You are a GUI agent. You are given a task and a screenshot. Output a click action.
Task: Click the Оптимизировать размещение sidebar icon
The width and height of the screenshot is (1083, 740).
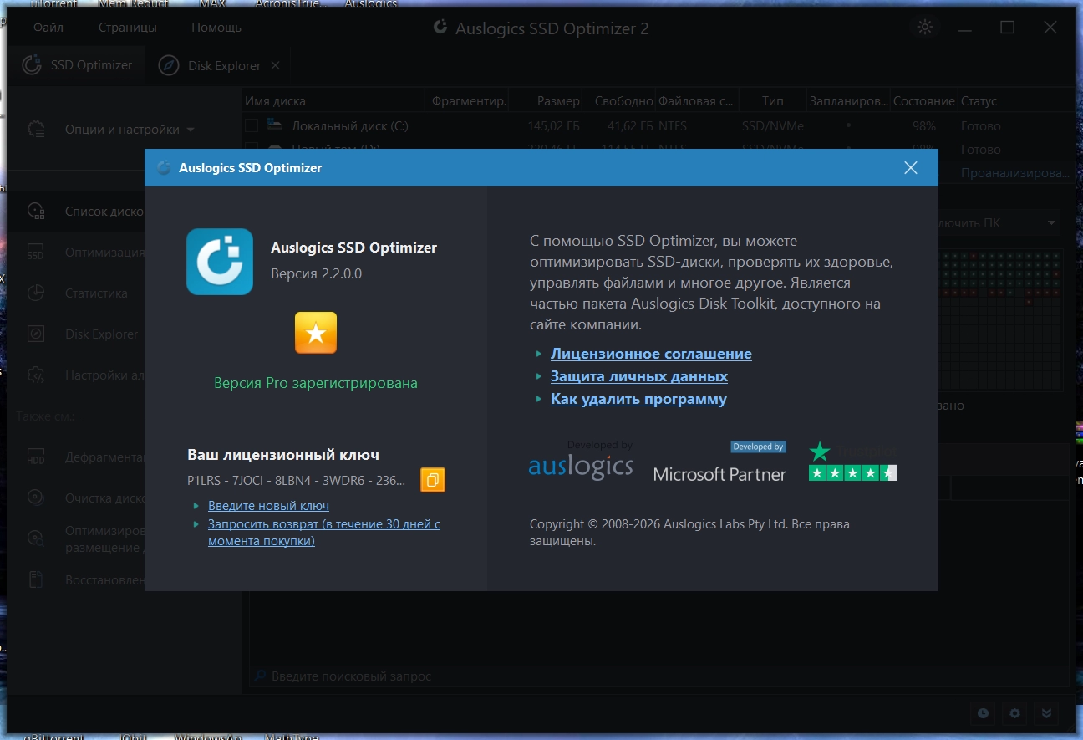pos(36,538)
